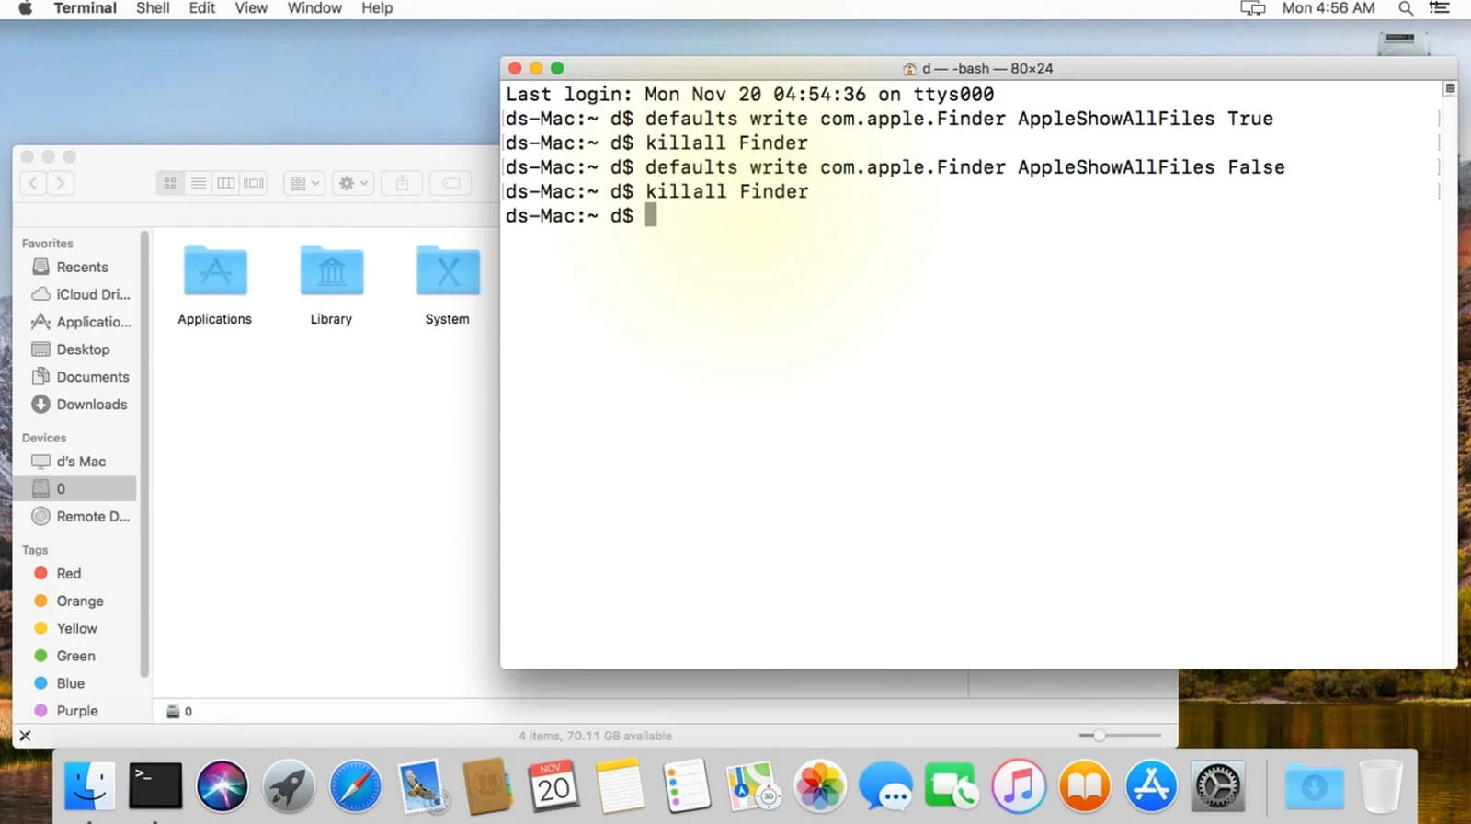This screenshot has width=1471, height=824.
Task: Open the Shell menu
Action: 153,8
